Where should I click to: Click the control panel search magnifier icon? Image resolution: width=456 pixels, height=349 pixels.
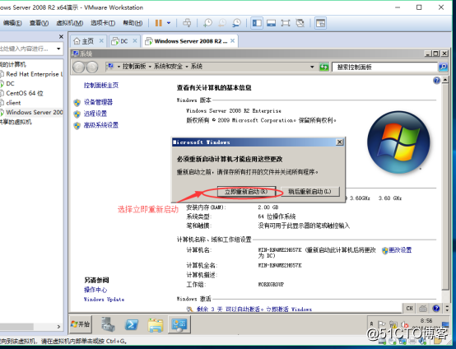443,67
